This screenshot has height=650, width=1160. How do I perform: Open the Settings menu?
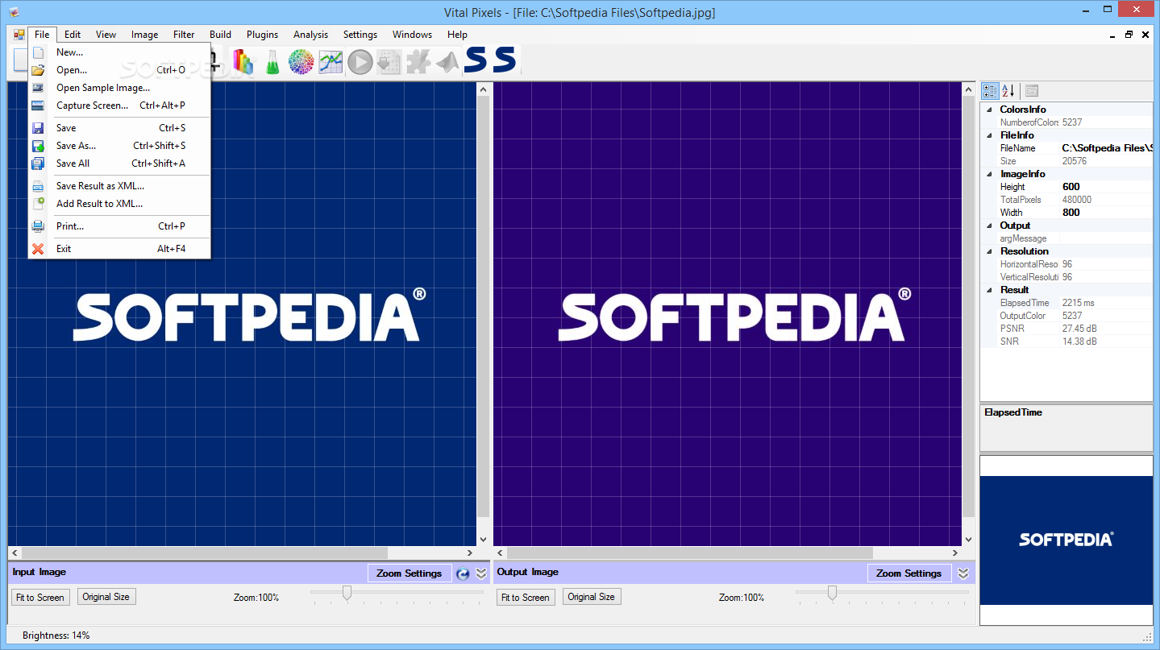pyautogui.click(x=360, y=35)
